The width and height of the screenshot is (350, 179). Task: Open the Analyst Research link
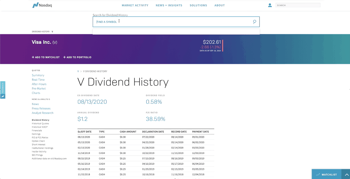click(x=43, y=113)
